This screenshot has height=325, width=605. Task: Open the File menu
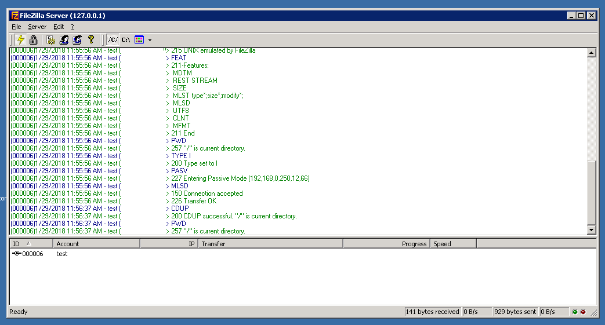tap(16, 27)
